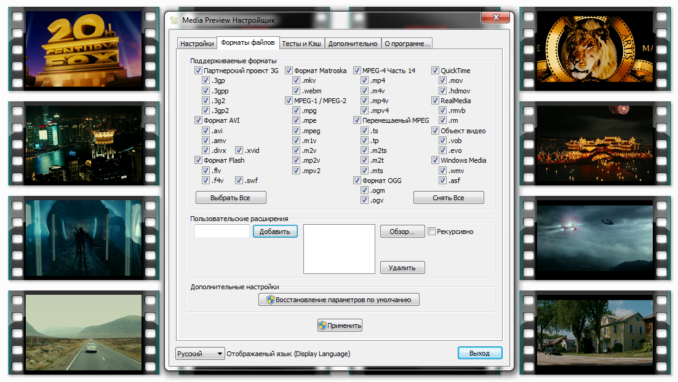Uncheck the .wmv extension

[443, 171]
